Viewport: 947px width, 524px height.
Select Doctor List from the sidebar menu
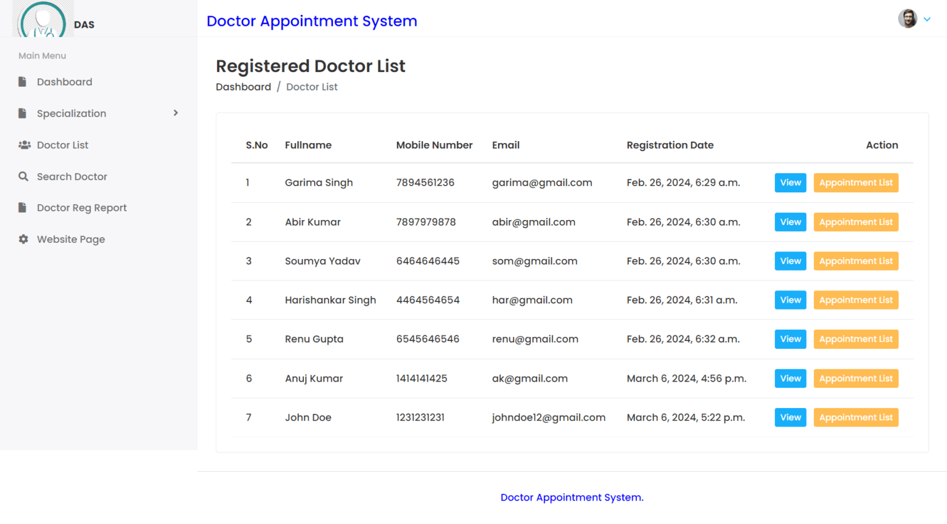(x=62, y=145)
